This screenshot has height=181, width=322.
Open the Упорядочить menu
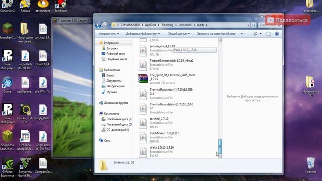(109, 34)
